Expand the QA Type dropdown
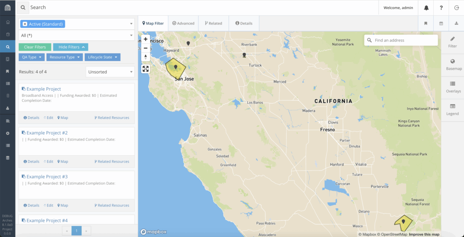464x237 pixels. click(x=32, y=57)
